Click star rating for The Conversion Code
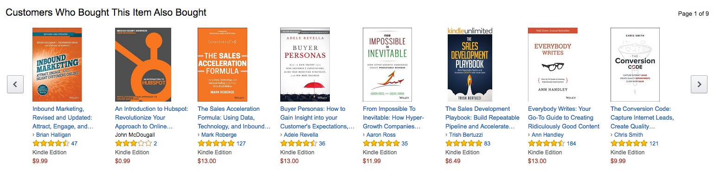 point(629,144)
